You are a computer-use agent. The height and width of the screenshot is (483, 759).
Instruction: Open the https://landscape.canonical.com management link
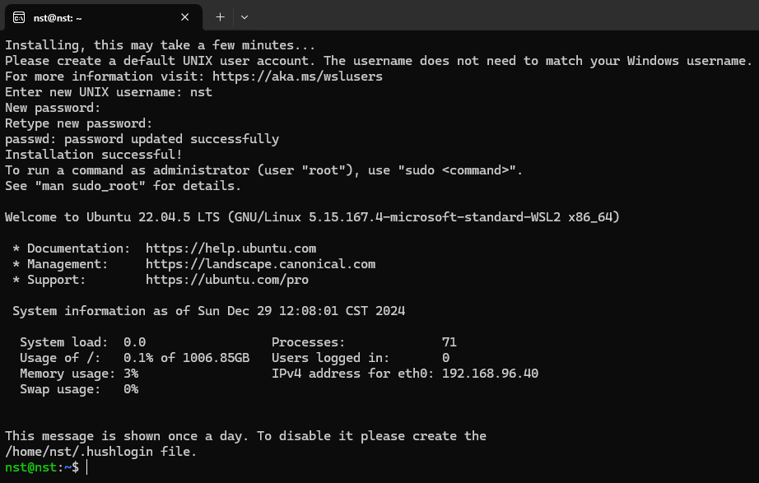tap(260, 264)
